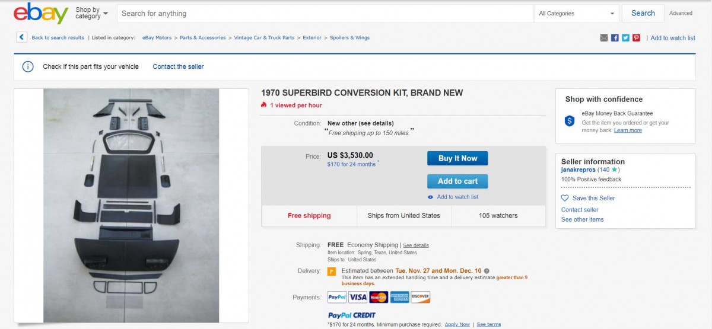Open the Shop by category dropdown

[91, 13]
